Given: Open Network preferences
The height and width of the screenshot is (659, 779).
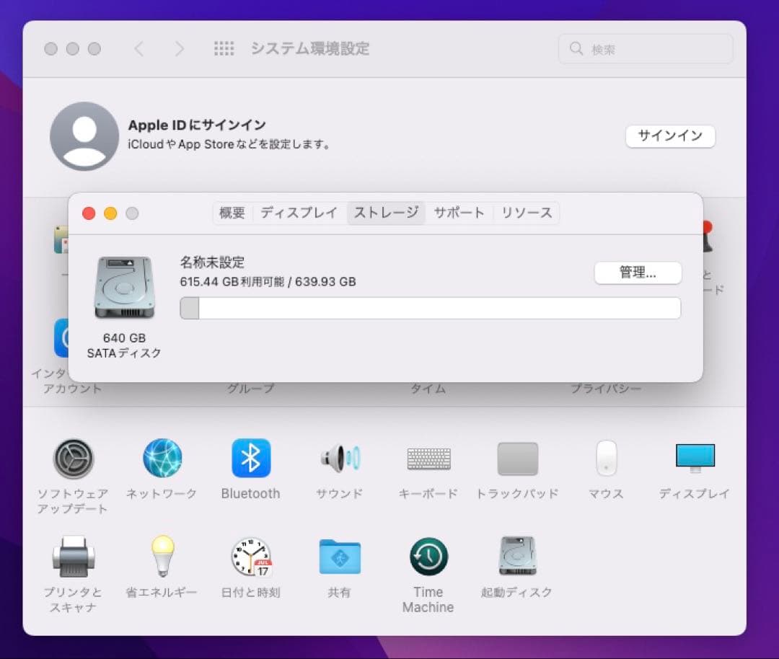Looking at the screenshot, I should point(161,458).
